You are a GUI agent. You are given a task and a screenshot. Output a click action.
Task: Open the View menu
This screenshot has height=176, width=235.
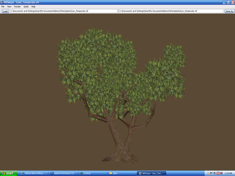pyautogui.click(x=9, y=7)
